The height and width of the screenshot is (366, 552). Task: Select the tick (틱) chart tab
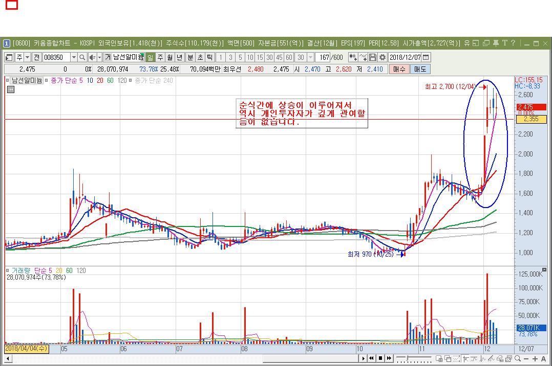[x=209, y=57]
